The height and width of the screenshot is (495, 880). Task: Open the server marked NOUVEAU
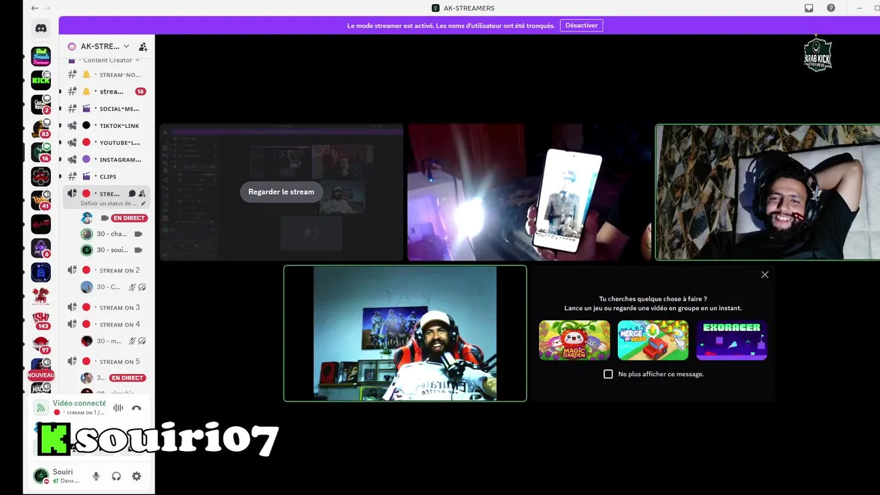[x=41, y=368]
